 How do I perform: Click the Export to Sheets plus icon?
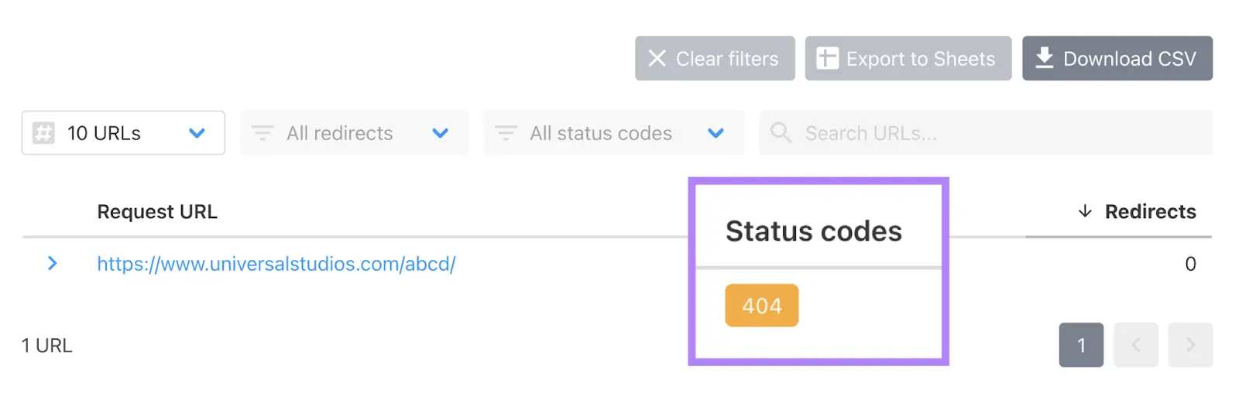[x=827, y=59]
